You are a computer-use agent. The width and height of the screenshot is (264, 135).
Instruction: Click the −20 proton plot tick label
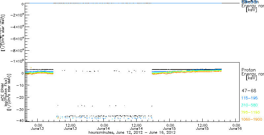pos(20,97)
